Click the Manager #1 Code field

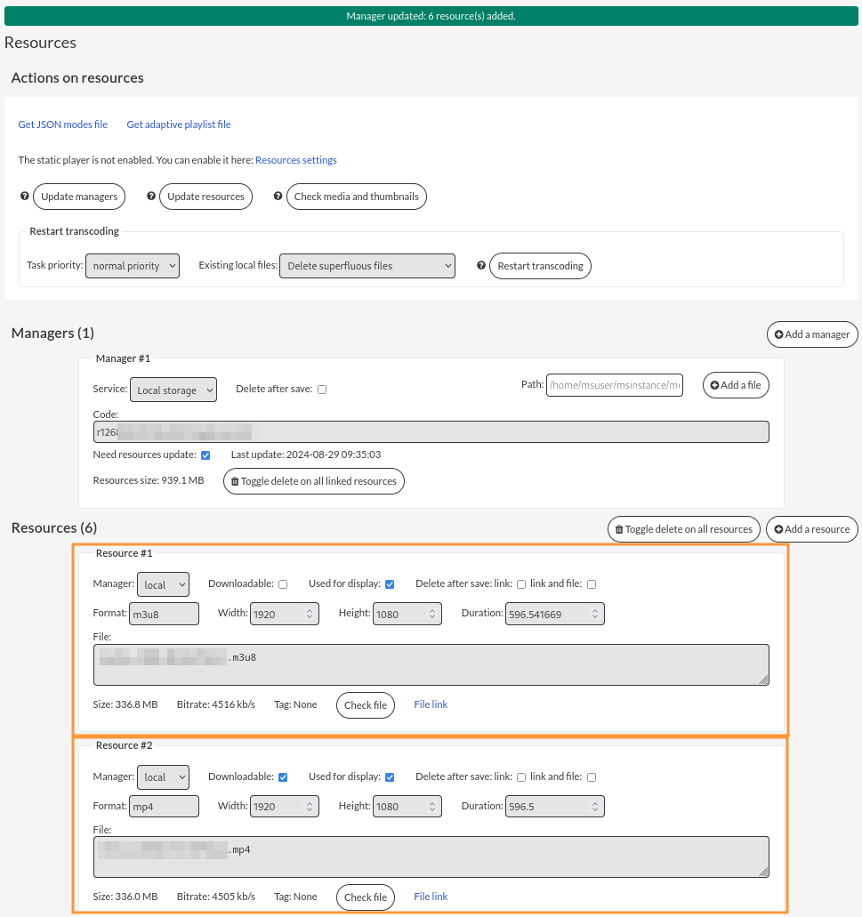431,431
